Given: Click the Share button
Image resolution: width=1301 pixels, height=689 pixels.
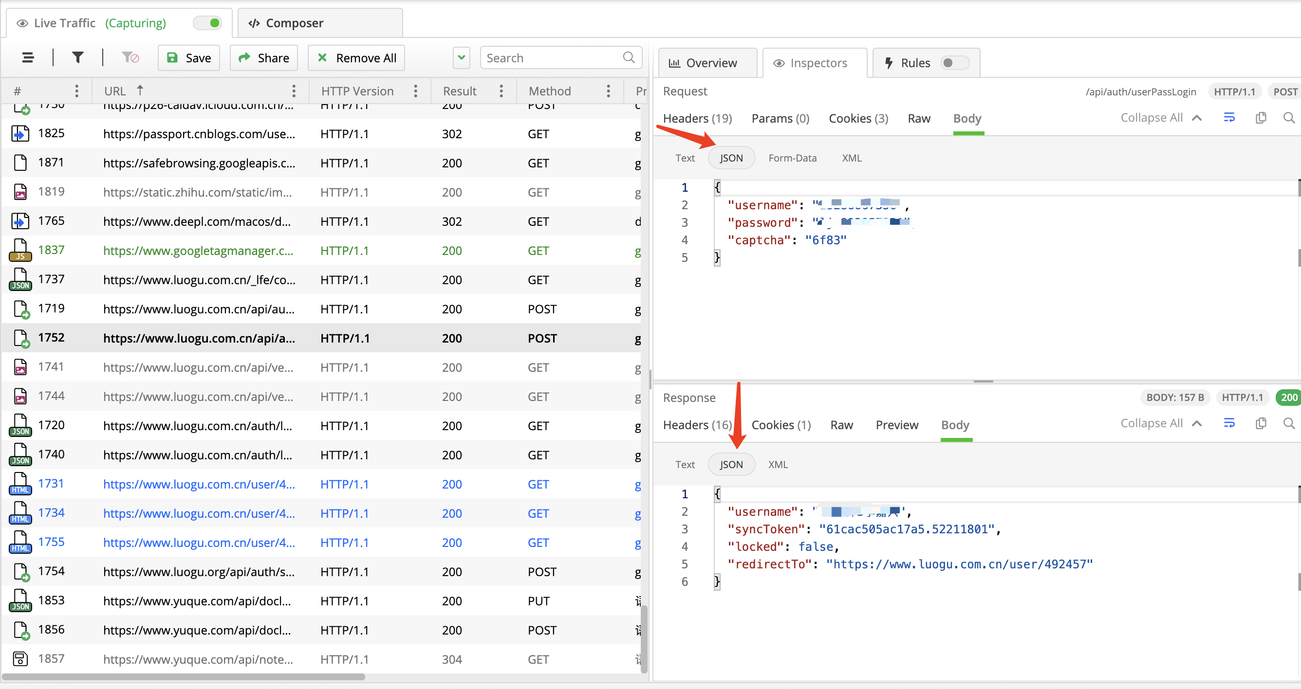Looking at the screenshot, I should click(263, 58).
